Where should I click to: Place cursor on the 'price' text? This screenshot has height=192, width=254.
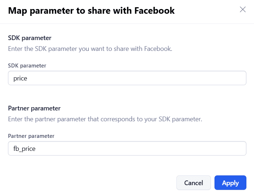(20, 78)
